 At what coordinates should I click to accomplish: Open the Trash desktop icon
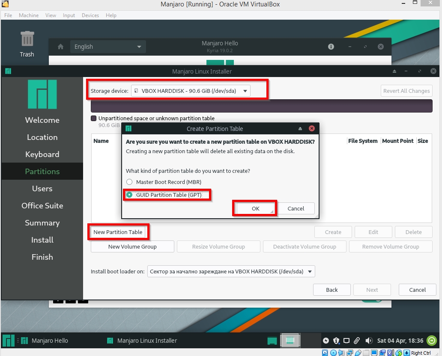pos(27,44)
